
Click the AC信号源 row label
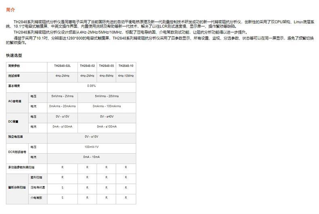click(15, 101)
